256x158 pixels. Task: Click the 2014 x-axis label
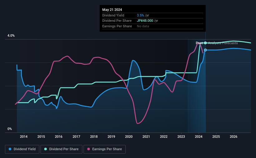pyautogui.click(x=24, y=137)
